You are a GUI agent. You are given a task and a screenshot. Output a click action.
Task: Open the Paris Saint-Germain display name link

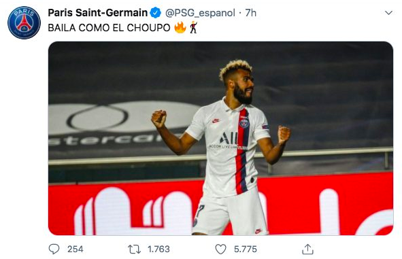97,13
